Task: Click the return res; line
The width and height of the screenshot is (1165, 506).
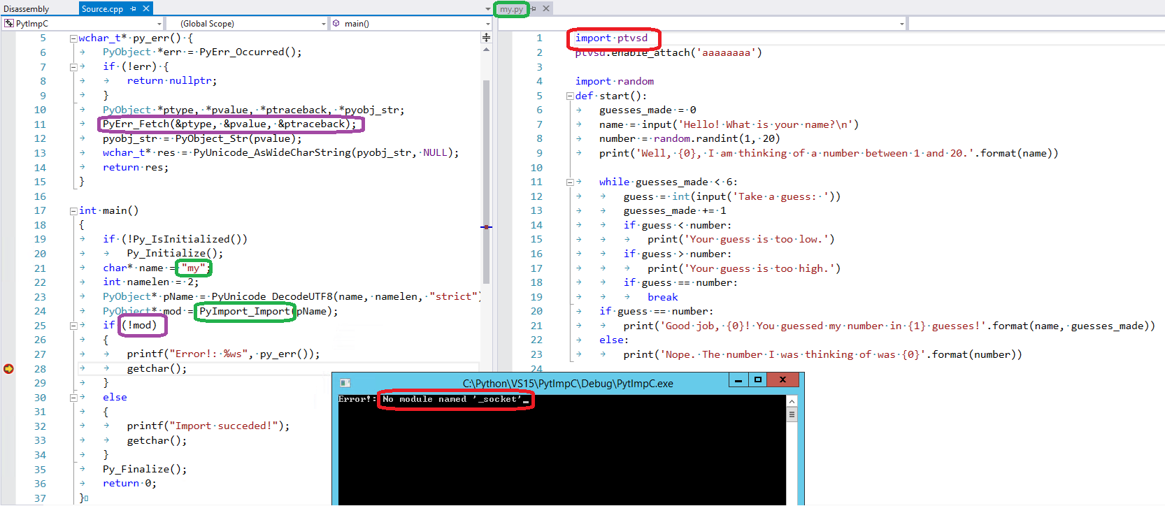Action: coord(136,167)
